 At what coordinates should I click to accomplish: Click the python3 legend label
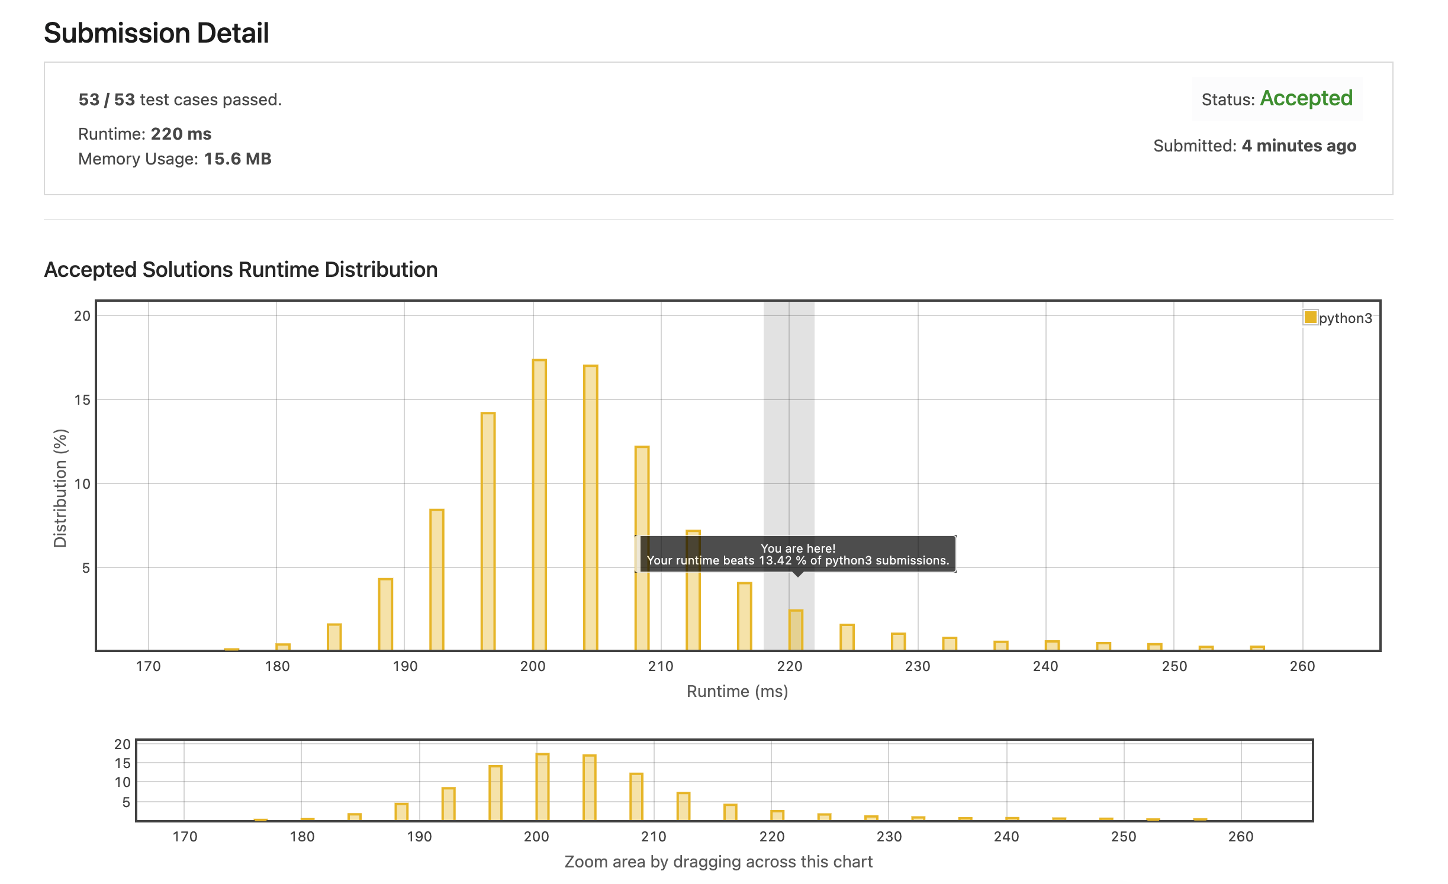click(x=1345, y=318)
